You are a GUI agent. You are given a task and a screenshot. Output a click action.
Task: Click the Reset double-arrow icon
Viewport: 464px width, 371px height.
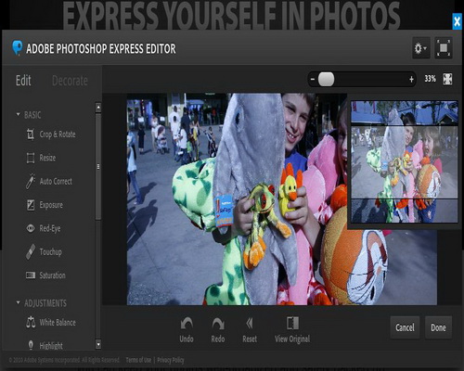click(x=250, y=324)
